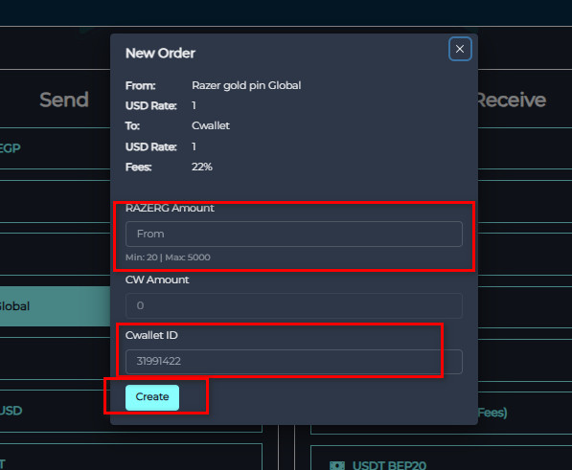This screenshot has width=572, height=470.
Task: Click the Cwallet ID input field
Action: (x=294, y=362)
